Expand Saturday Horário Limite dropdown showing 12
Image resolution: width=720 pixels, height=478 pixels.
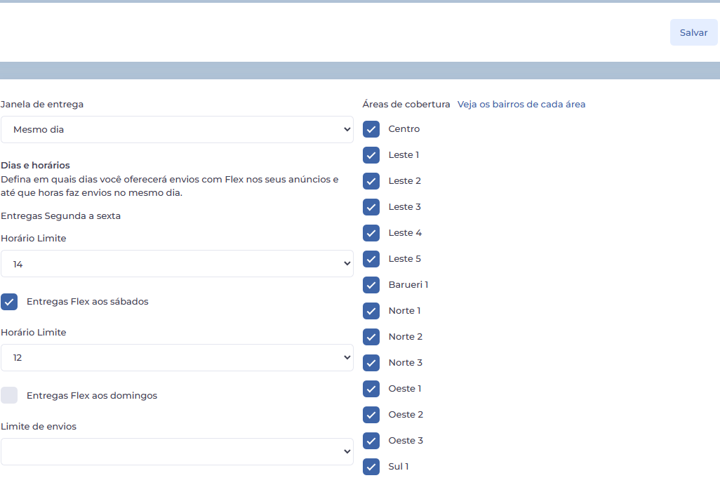(177, 357)
